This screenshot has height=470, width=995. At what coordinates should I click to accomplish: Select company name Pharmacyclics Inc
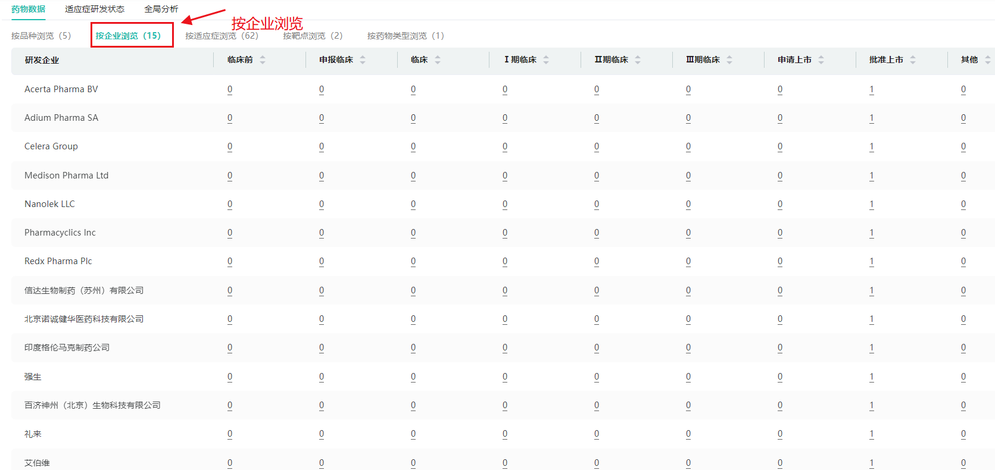tap(60, 233)
